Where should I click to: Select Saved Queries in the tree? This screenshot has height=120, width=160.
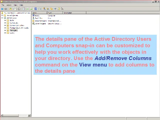click(12, 15)
